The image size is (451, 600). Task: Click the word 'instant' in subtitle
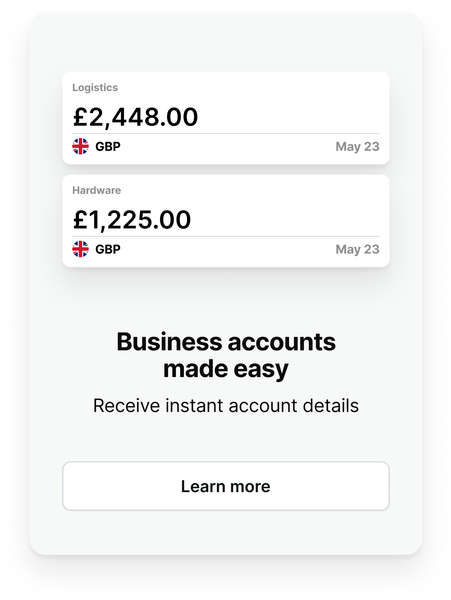(195, 406)
